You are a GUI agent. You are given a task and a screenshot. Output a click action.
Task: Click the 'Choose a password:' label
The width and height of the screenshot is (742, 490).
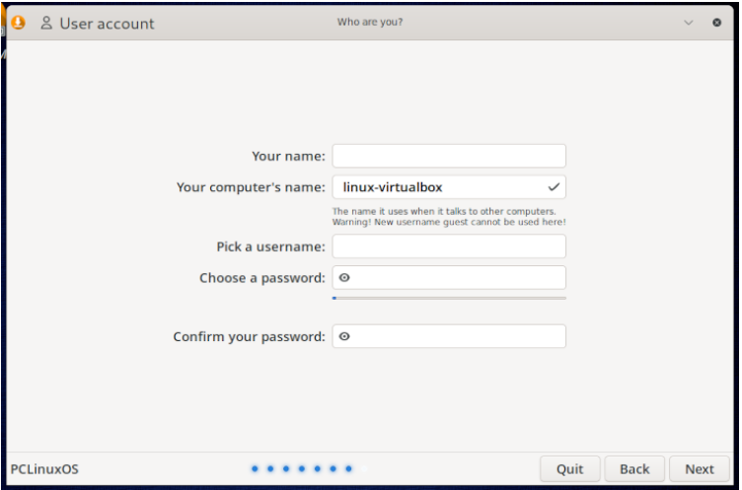262,278
